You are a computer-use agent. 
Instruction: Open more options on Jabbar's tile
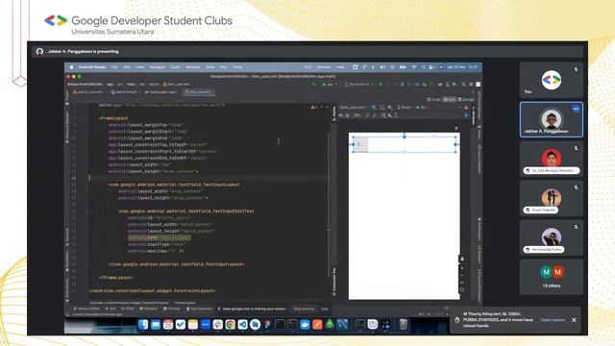(576, 109)
